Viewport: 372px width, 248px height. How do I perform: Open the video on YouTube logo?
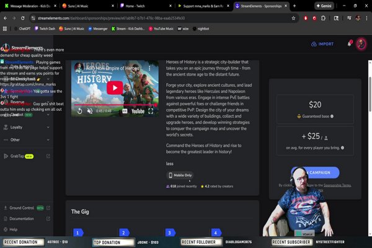tap(138, 111)
